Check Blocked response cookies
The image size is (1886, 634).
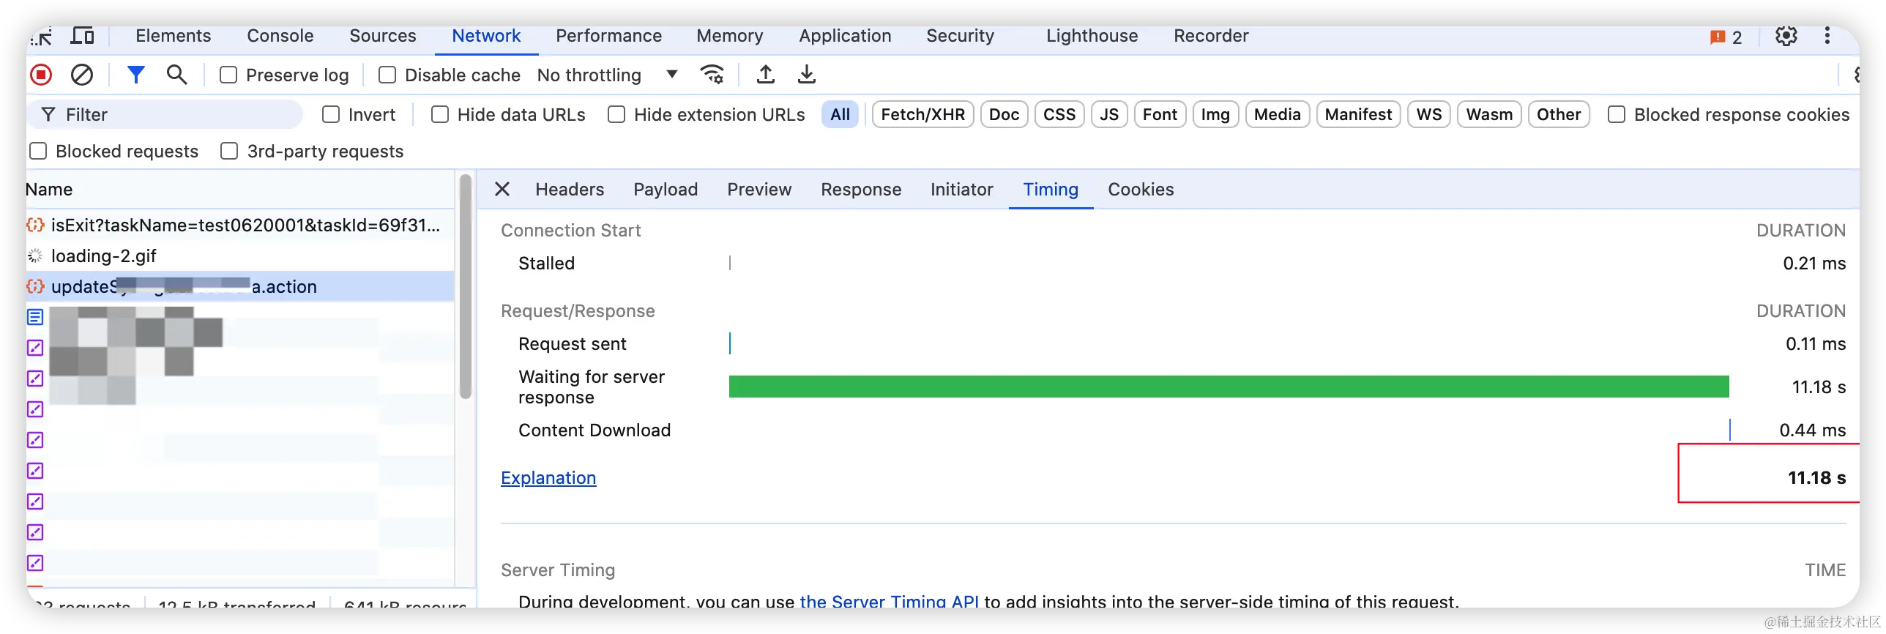(1617, 115)
